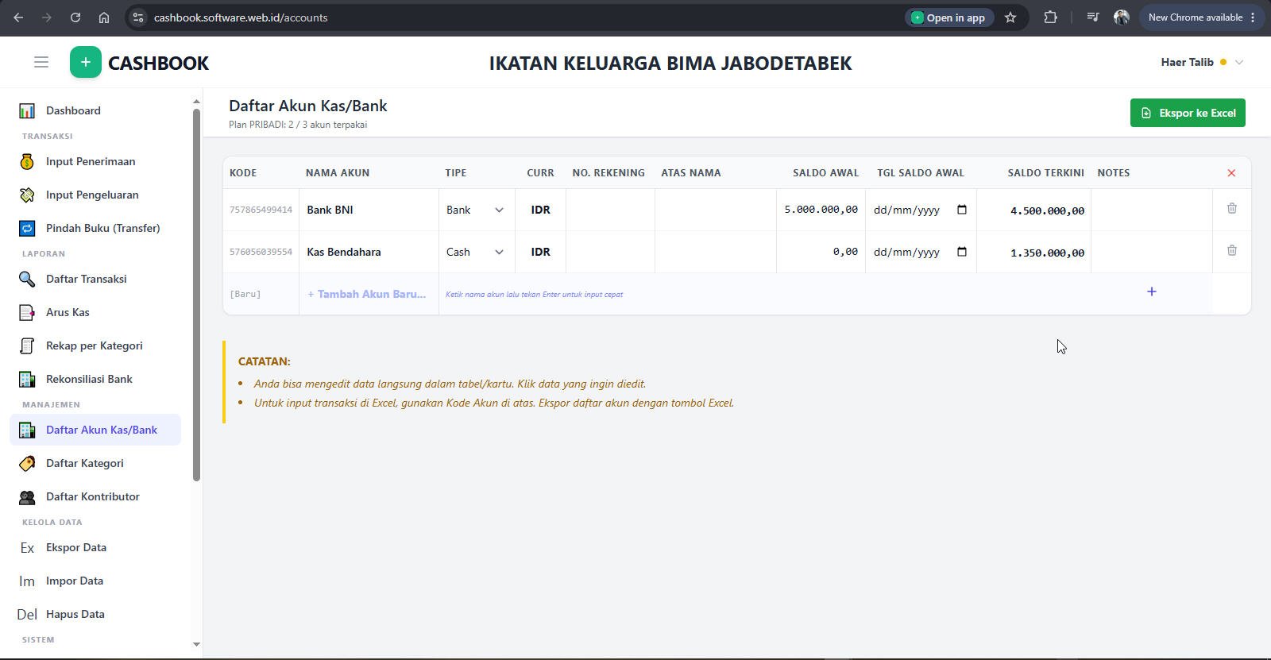Viewport: 1271px width, 660px height.
Task: Click the Pindah Buku transfer icon
Action: (x=27, y=228)
